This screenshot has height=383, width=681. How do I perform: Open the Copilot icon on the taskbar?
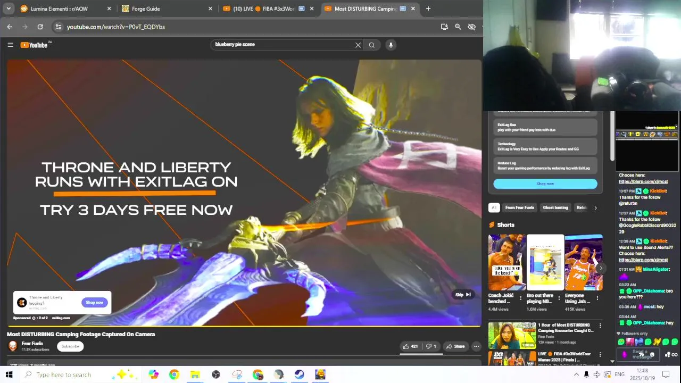click(153, 374)
